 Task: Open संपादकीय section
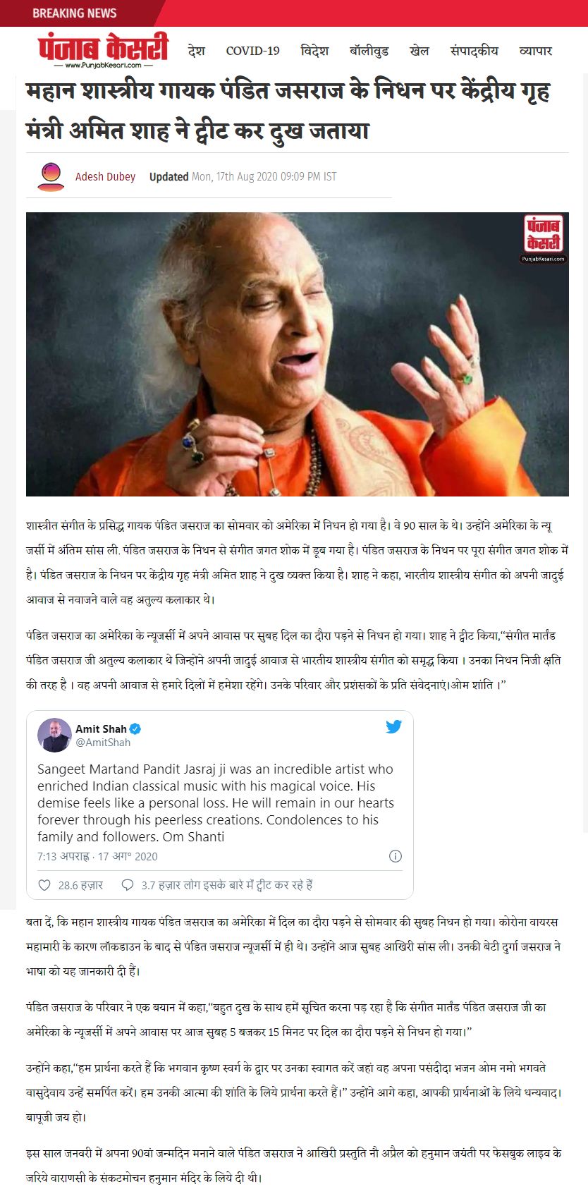pos(474,51)
